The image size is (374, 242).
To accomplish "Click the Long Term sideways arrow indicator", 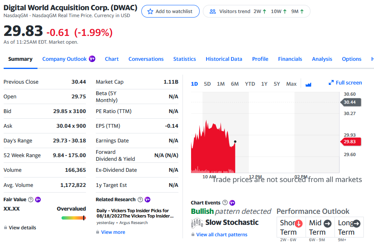I will point(356,224).
